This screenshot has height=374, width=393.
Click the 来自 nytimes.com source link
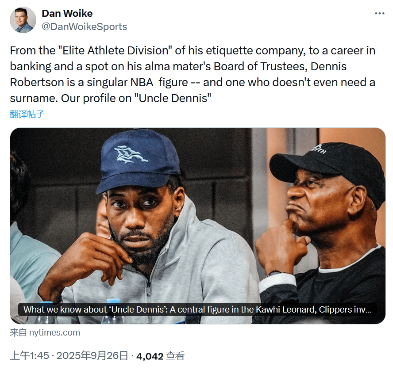coord(45,332)
